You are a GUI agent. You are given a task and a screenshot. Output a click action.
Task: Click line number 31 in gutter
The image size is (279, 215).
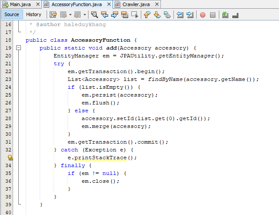8,142
